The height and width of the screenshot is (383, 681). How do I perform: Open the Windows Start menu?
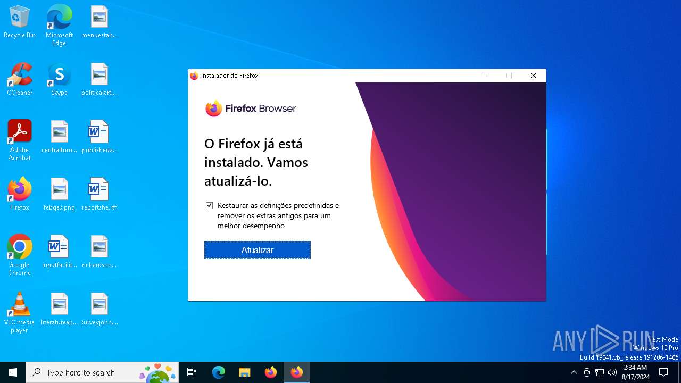click(x=13, y=372)
